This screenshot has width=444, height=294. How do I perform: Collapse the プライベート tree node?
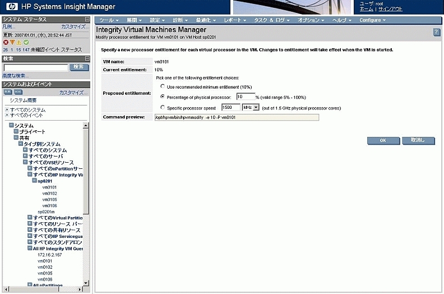[x=16, y=131]
